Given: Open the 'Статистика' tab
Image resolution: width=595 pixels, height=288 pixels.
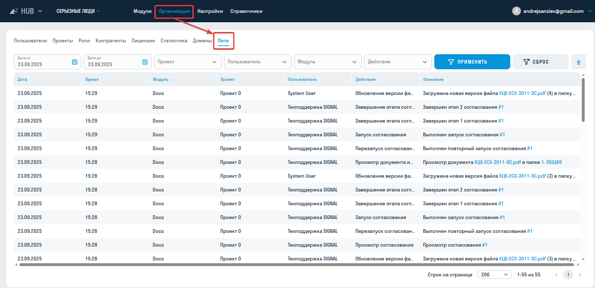Looking at the screenshot, I should tap(174, 41).
